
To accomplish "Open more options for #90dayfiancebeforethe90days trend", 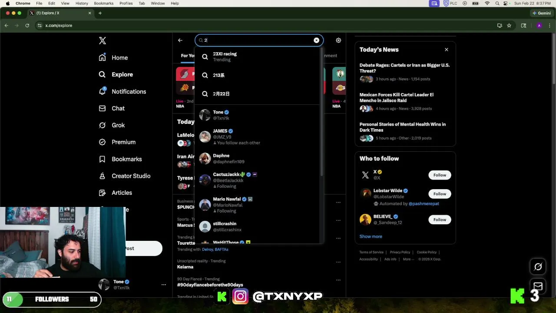I will coord(338,280).
